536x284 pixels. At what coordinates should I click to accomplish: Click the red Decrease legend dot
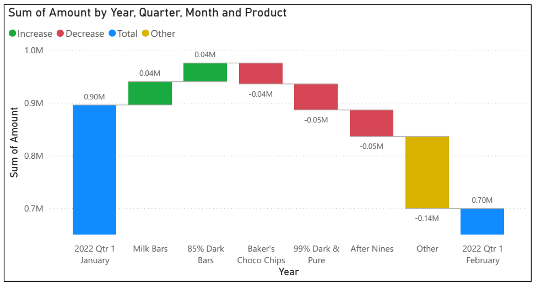pyautogui.click(x=61, y=34)
